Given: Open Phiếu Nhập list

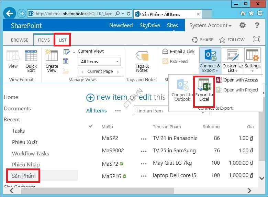Looking at the screenshot, I should (26, 164).
